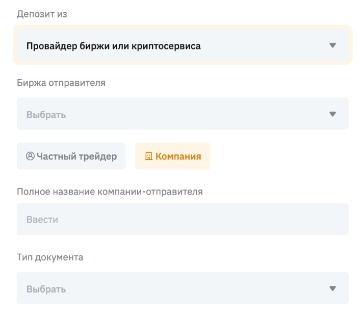Click the Биржа отправителя label
363x312 pixels.
[x=61, y=83]
